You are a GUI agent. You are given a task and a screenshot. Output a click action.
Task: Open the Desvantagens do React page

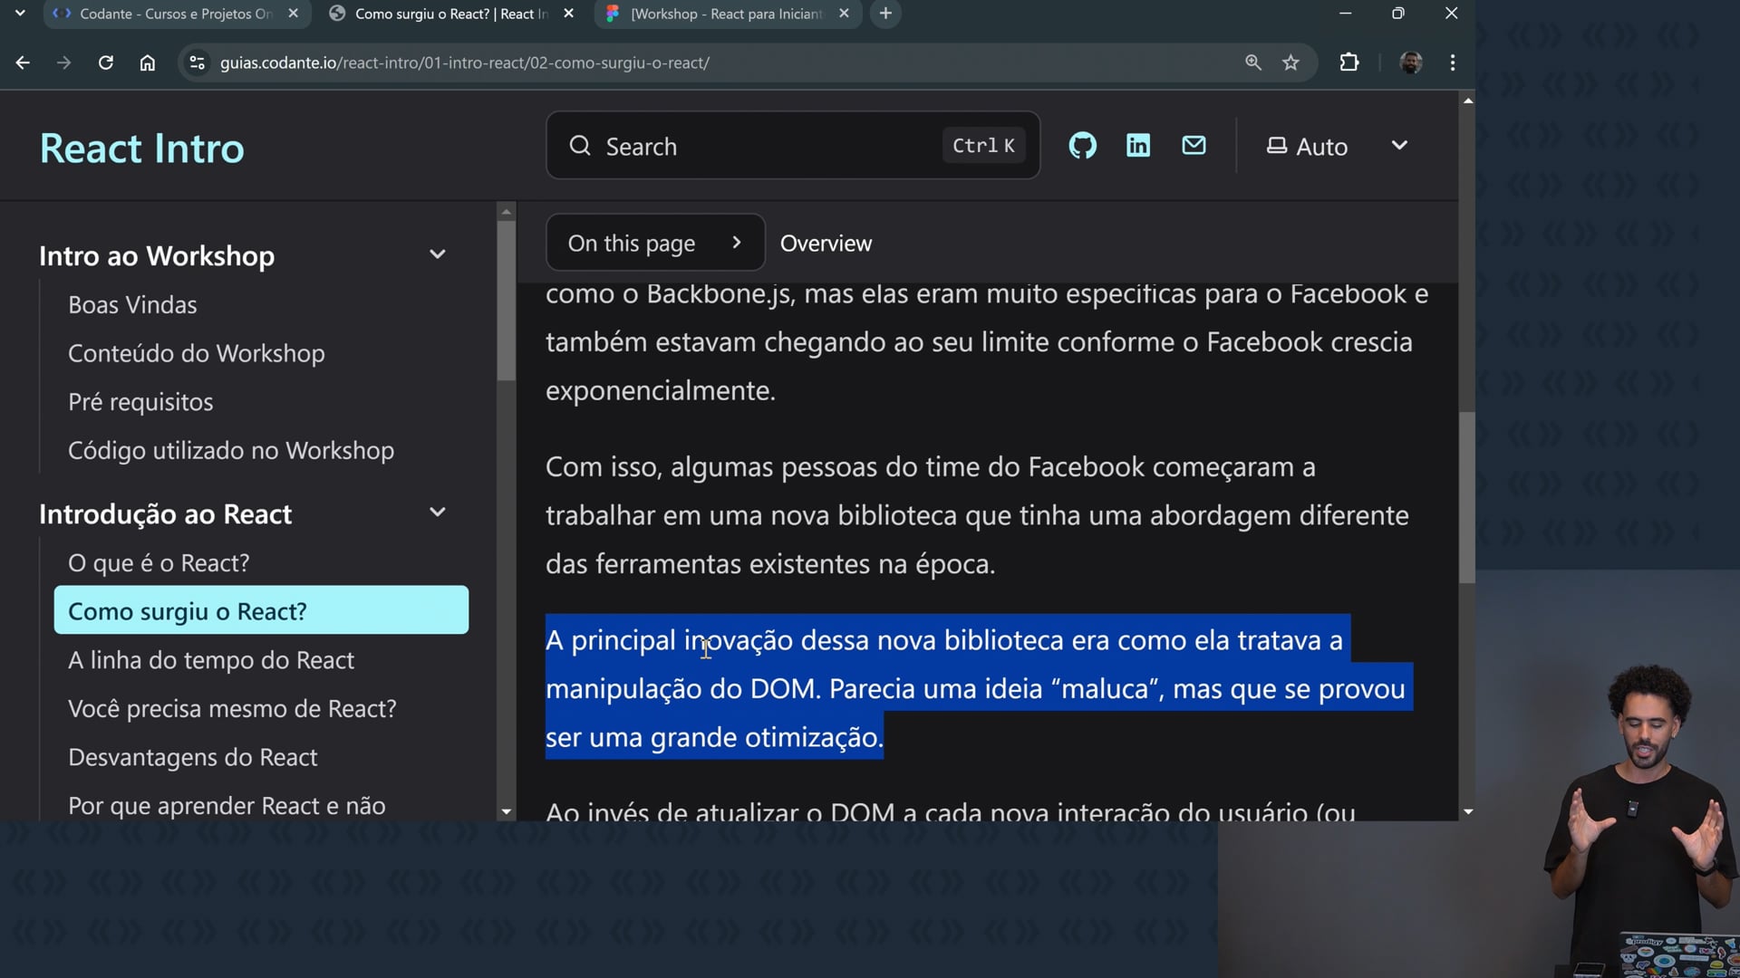pyautogui.click(x=192, y=757)
